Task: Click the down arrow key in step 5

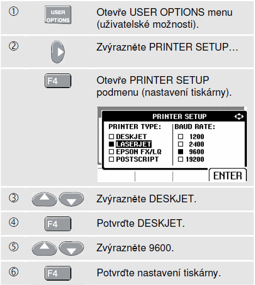Action: [71, 249]
